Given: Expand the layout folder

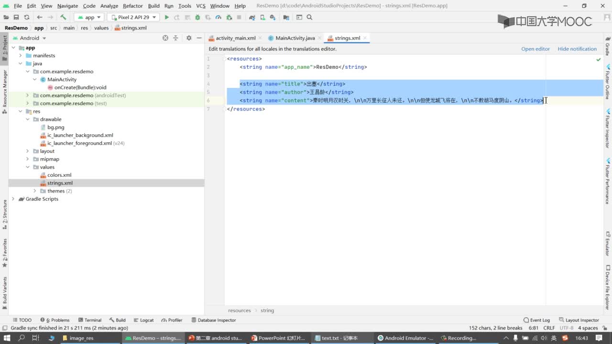Looking at the screenshot, I should coord(28,151).
